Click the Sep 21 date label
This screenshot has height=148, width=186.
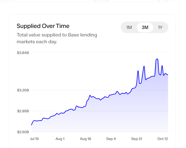(136, 139)
